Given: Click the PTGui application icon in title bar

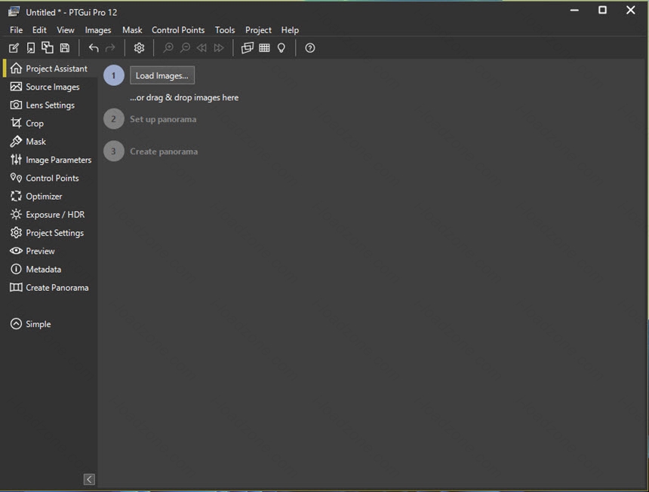Looking at the screenshot, I should [x=14, y=11].
